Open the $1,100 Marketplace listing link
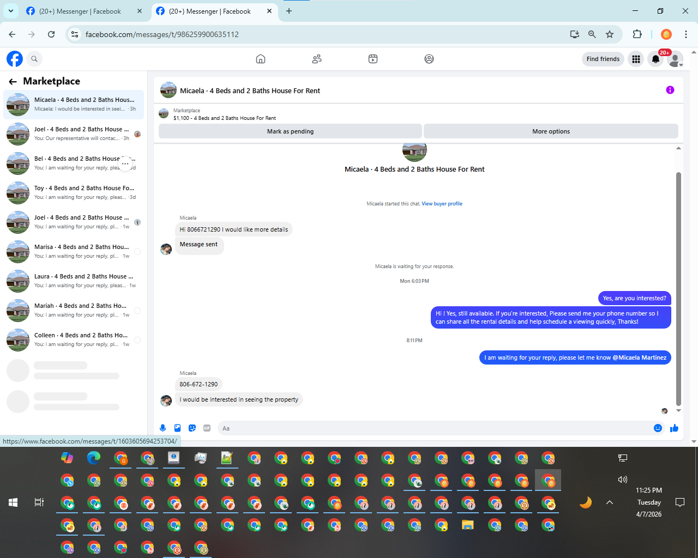Image resolution: width=698 pixels, height=558 pixels. point(225,118)
